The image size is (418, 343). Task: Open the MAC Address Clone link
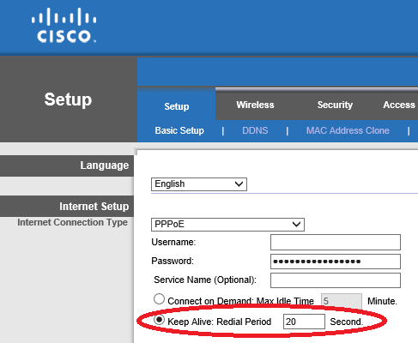(x=348, y=130)
